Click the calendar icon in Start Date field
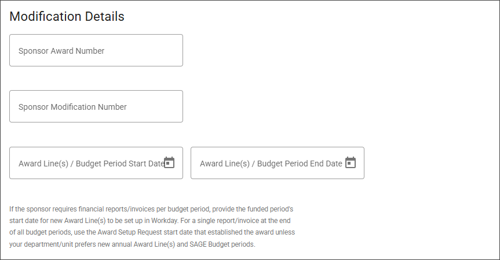The image size is (500, 260). click(169, 162)
